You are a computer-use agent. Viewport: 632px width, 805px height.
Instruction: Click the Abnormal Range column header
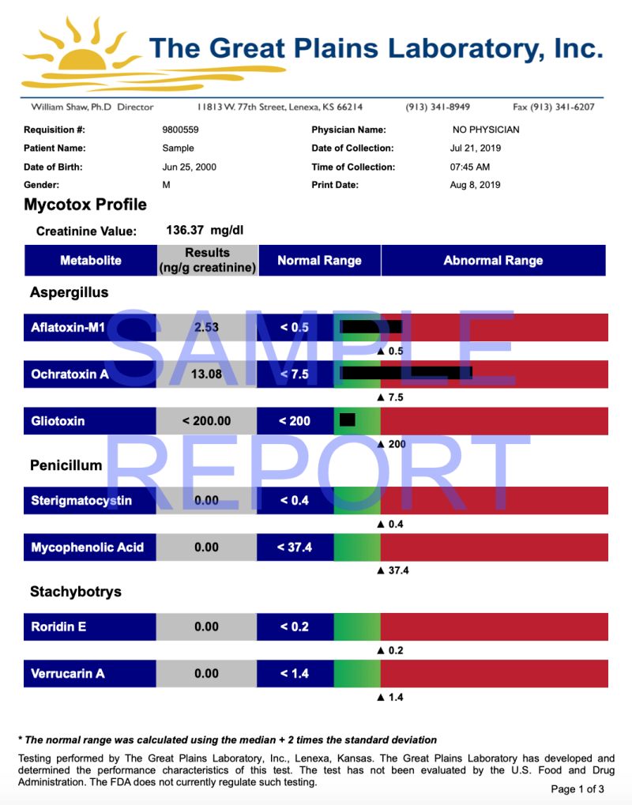pos(494,260)
